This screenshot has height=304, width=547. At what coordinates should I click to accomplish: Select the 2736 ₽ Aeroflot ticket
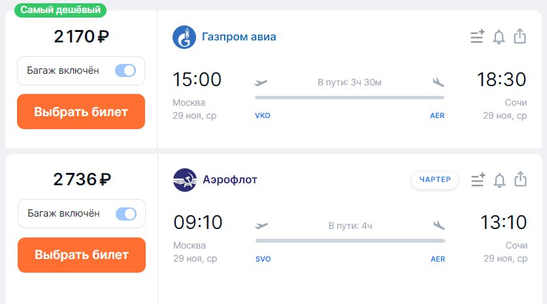point(81,254)
